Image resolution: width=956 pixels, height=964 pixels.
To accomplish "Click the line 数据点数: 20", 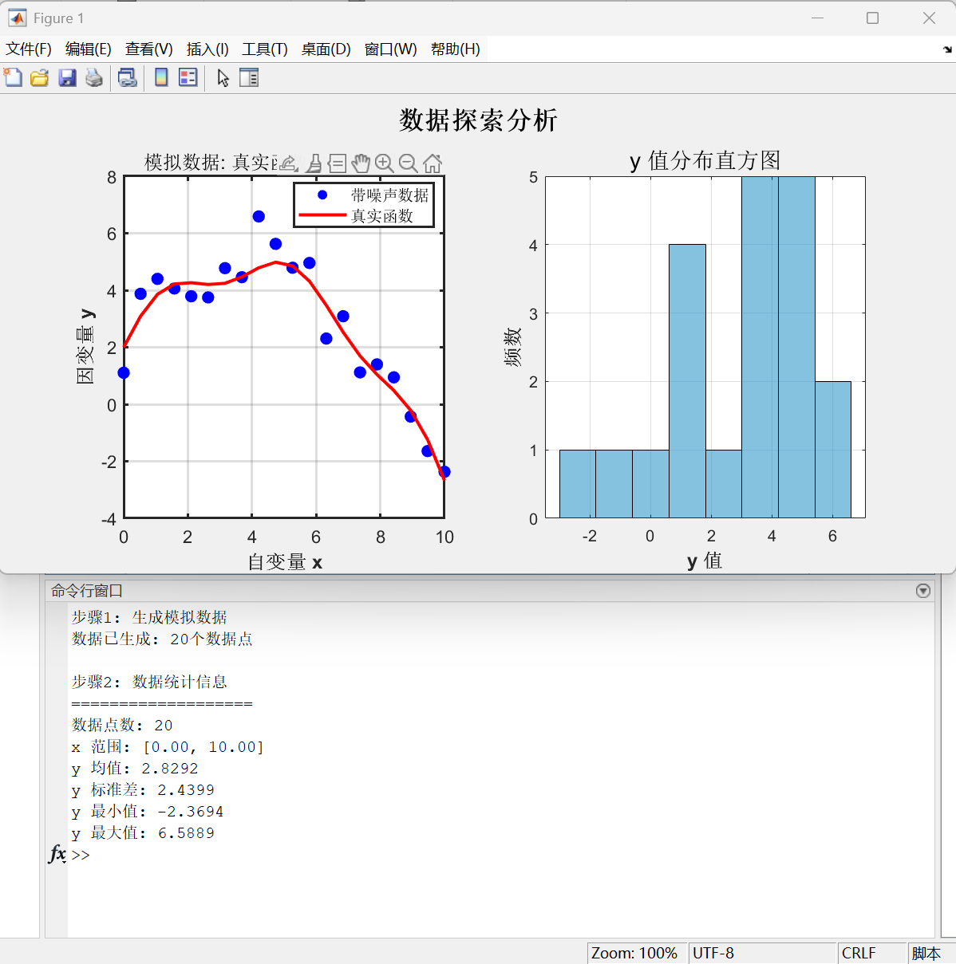I will coord(122,725).
